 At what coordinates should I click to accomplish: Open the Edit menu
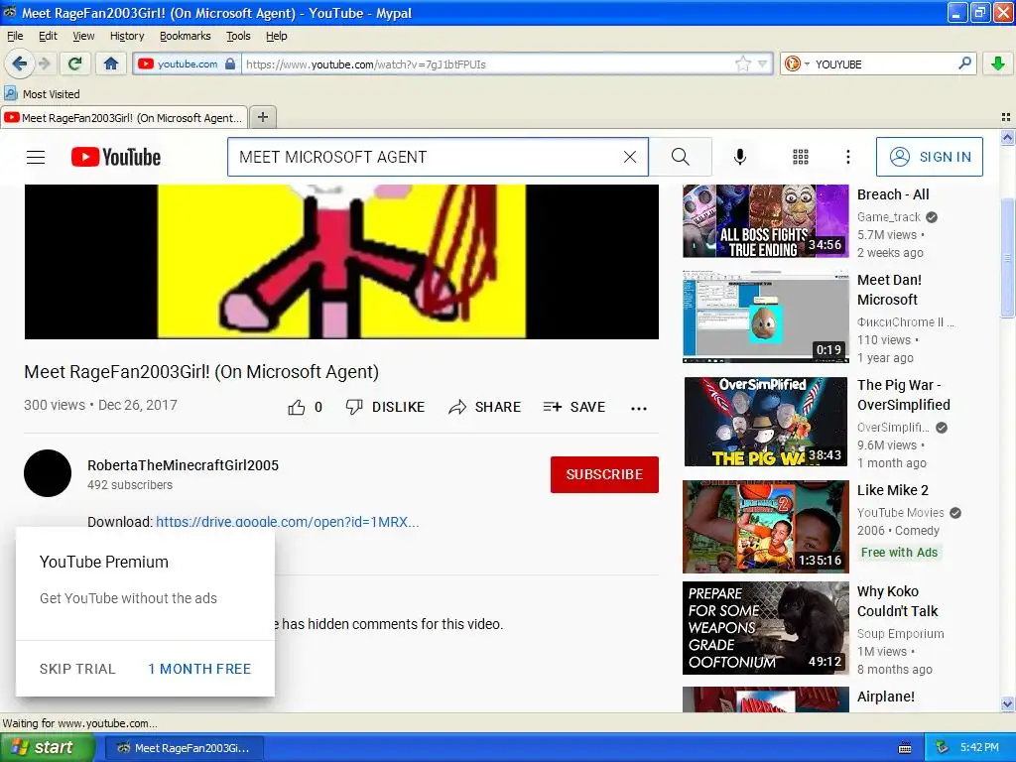(x=48, y=36)
